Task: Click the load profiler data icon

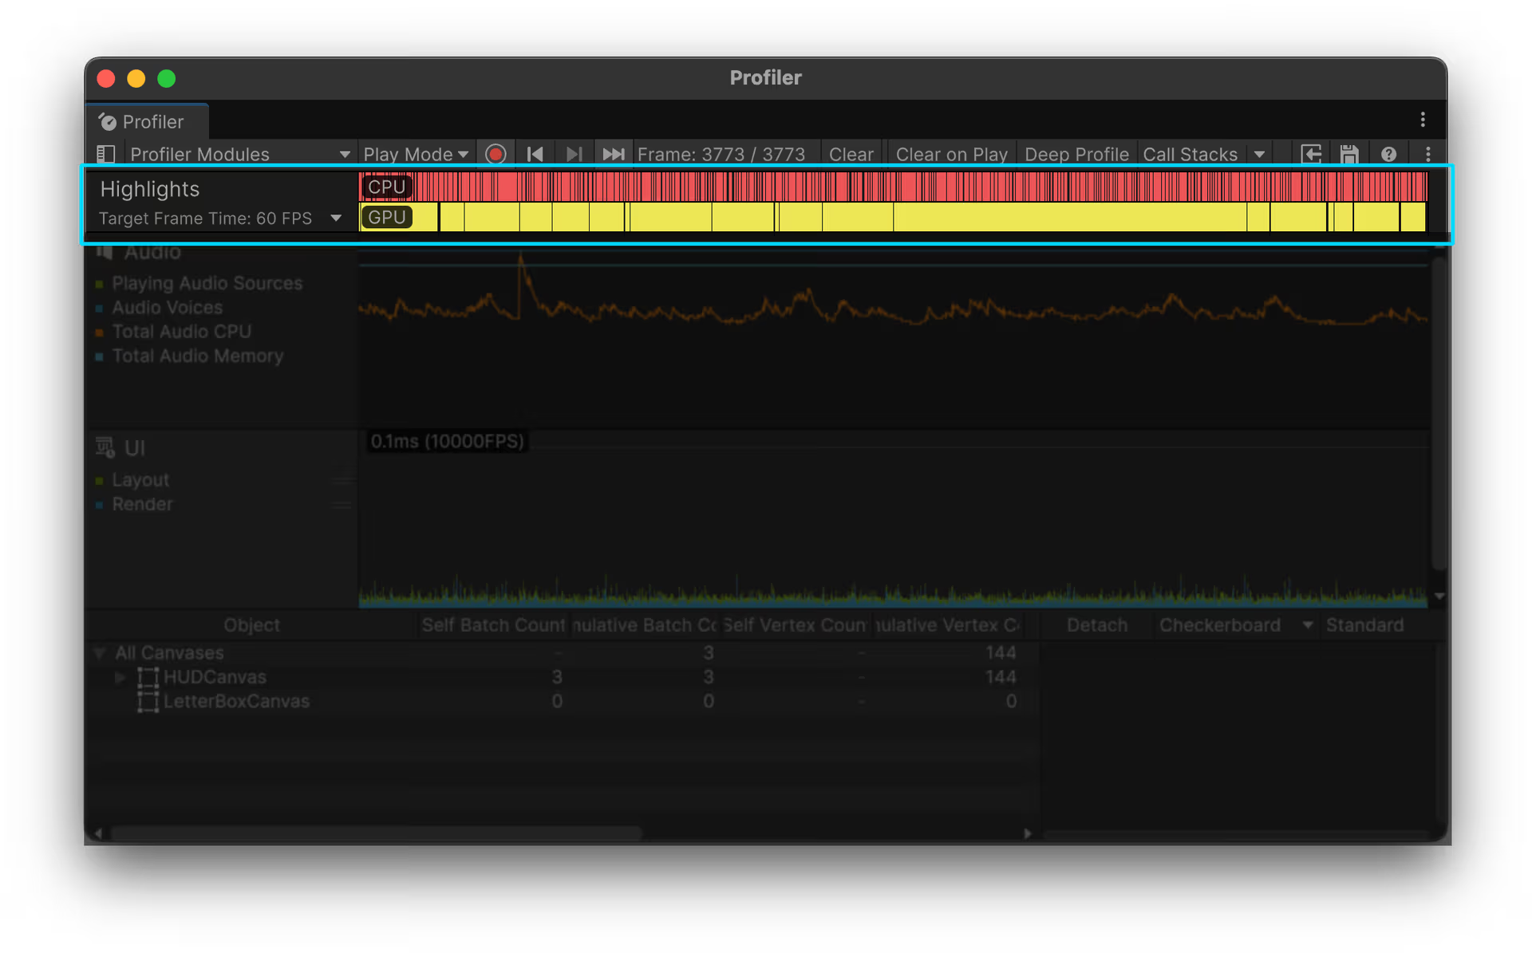Action: [1311, 154]
